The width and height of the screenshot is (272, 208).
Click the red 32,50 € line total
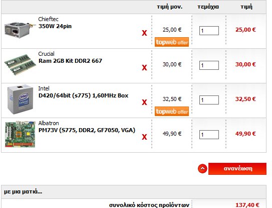[x=245, y=99]
